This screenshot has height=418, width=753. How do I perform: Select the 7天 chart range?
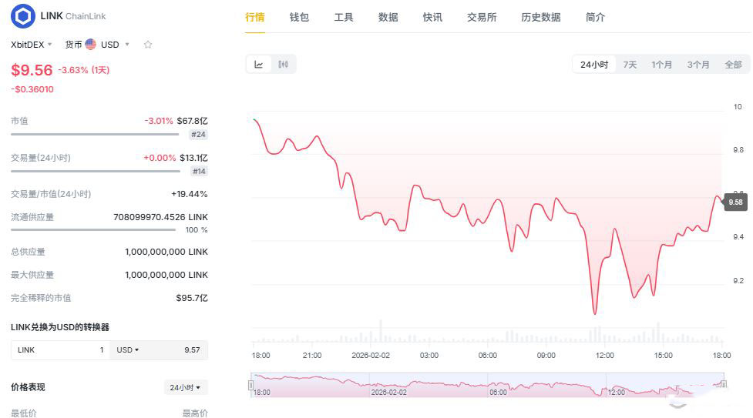[630, 65]
